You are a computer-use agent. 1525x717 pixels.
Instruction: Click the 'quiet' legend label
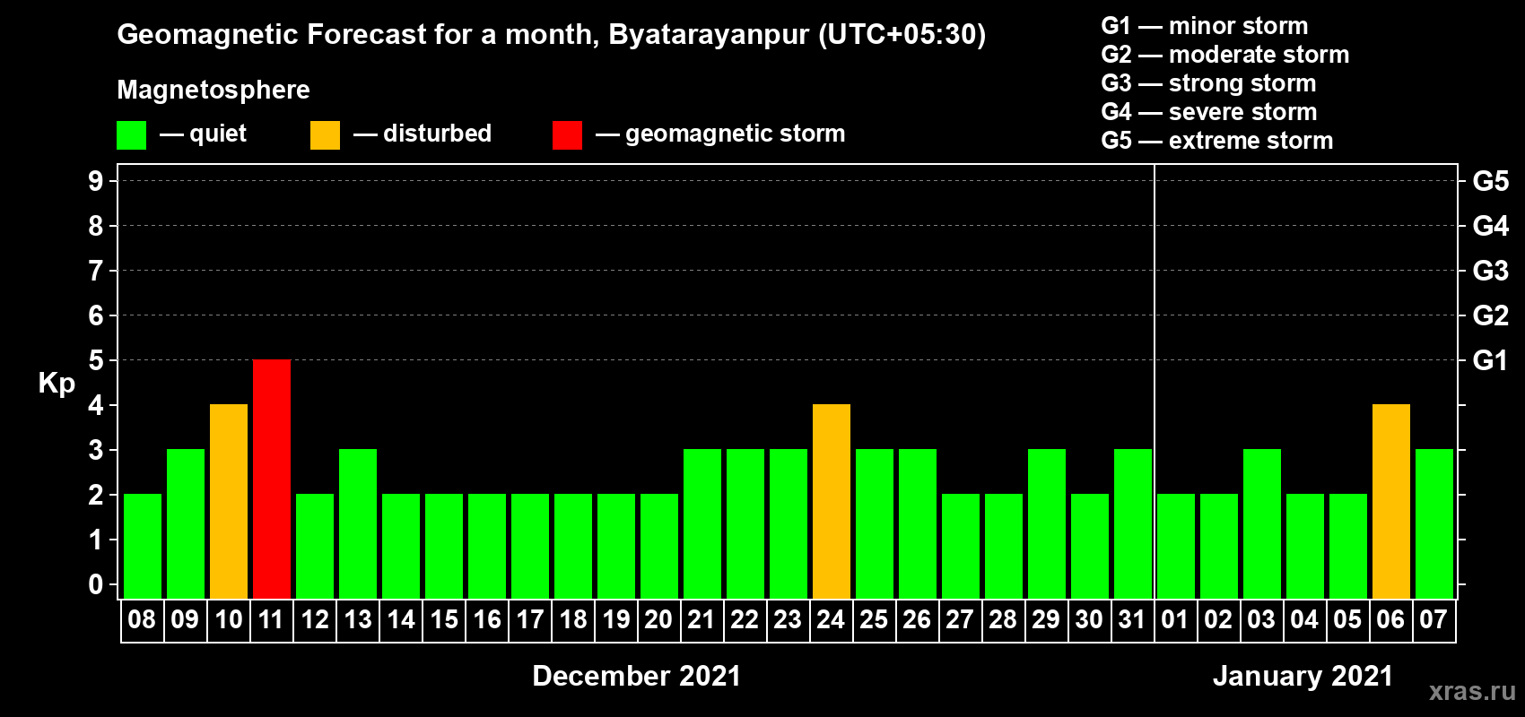coord(218,134)
